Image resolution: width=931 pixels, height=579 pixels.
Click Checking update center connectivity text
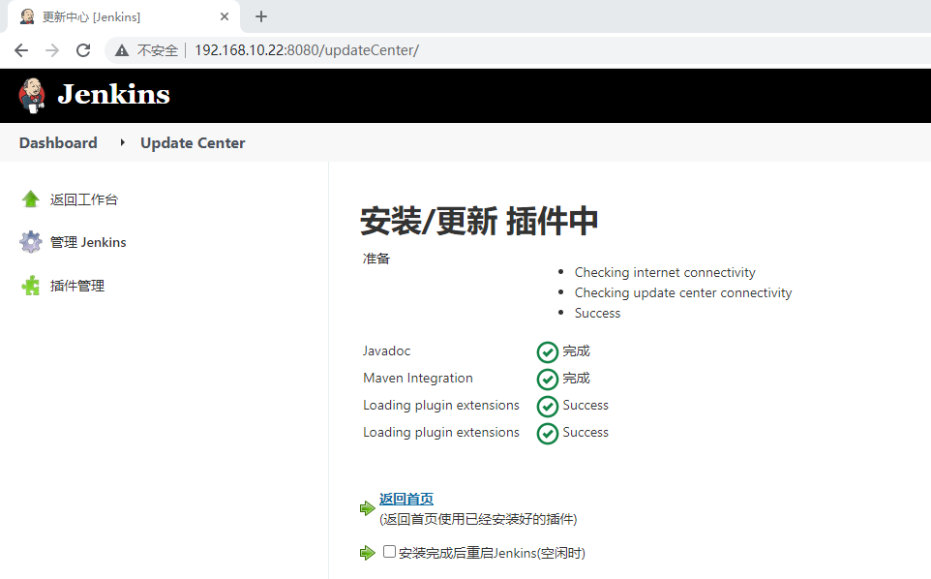pyautogui.click(x=683, y=292)
